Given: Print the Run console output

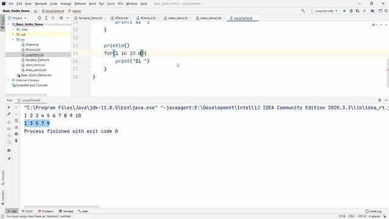Looking at the screenshot, I should [x=16, y=134].
